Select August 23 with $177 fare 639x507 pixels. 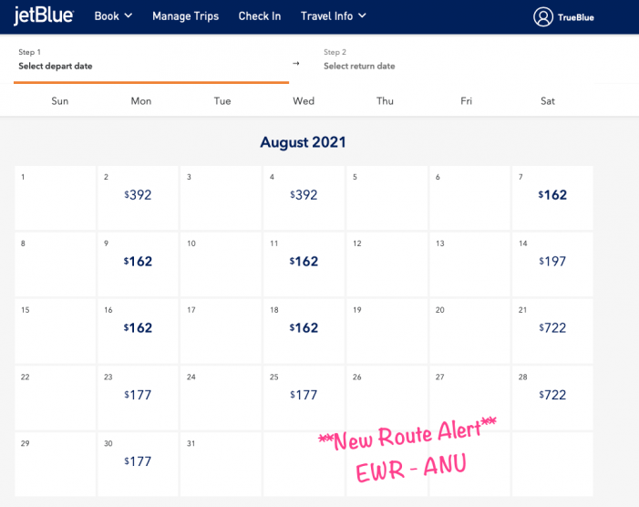138,395
